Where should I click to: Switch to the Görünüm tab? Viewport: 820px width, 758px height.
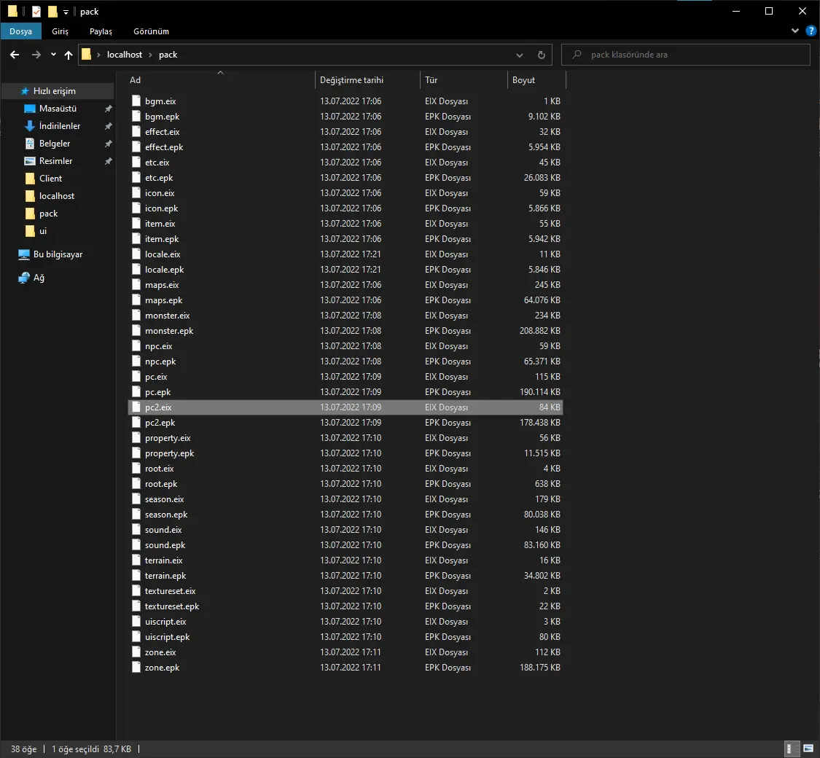tap(151, 31)
